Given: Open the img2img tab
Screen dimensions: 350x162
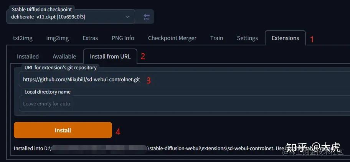Looking at the screenshot, I should (x=58, y=38).
